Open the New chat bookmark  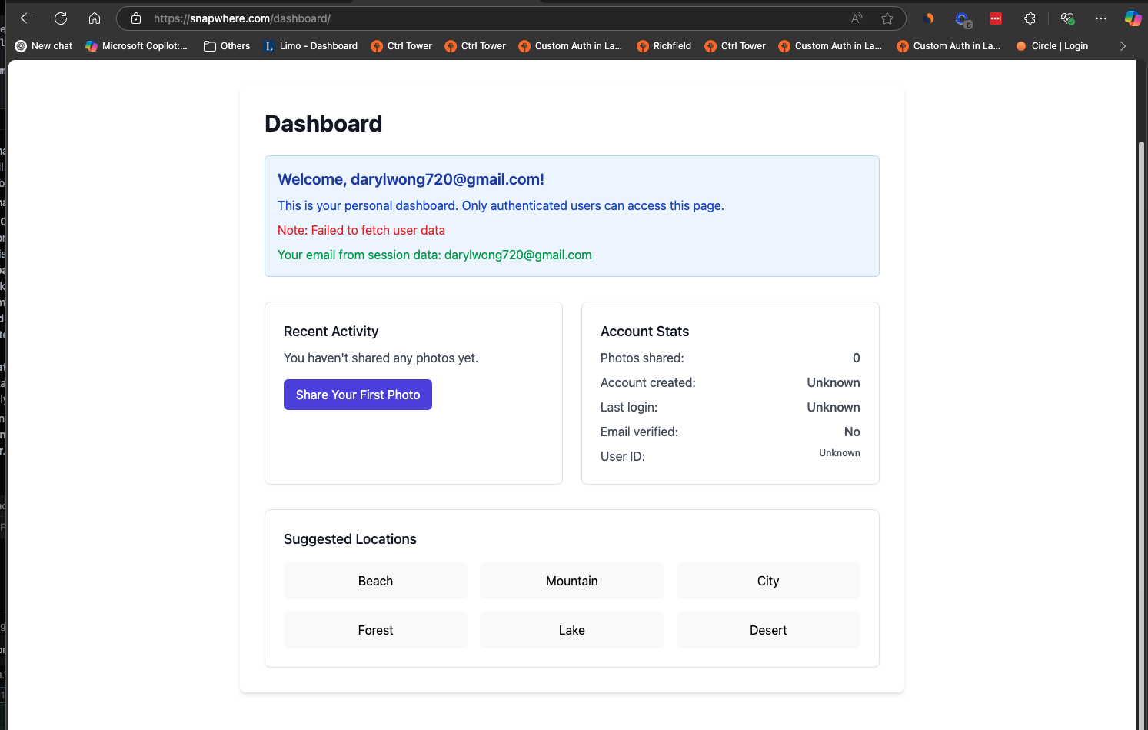pyautogui.click(x=44, y=46)
